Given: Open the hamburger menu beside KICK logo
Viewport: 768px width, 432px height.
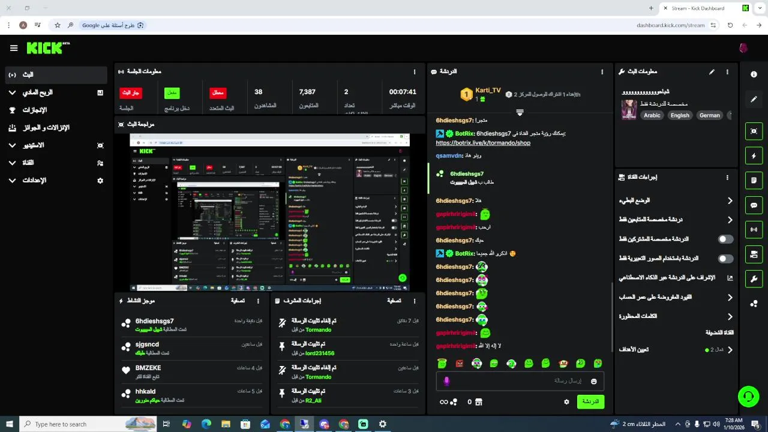Looking at the screenshot, I should tap(14, 48).
